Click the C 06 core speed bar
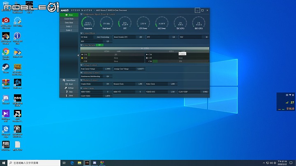Image resolution: width=296 pixels, height=166 pixels. pyautogui.click(x=180, y=61)
